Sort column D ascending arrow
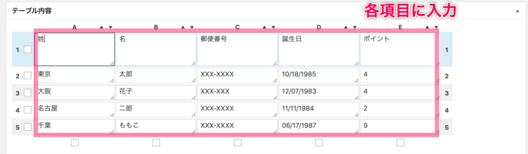Viewport: 528px width, 154px height. click(346, 28)
